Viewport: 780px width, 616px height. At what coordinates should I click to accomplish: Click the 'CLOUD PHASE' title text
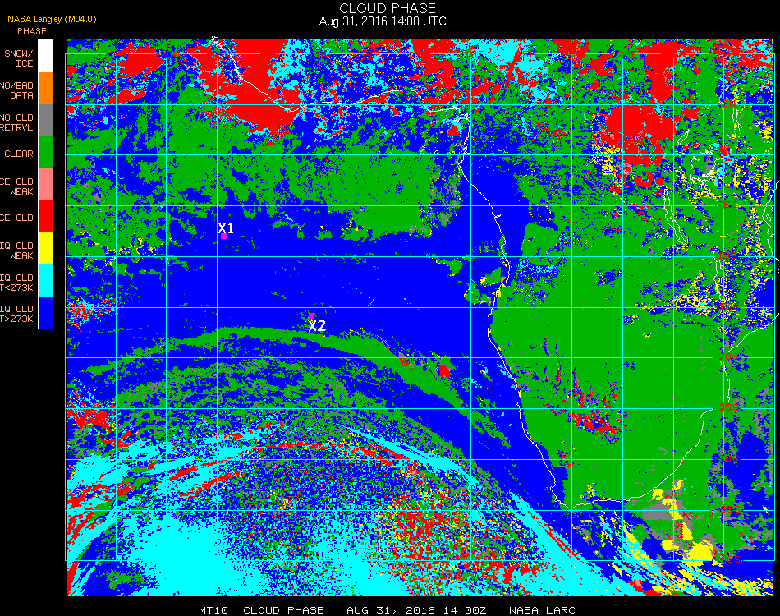[x=388, y=8]
